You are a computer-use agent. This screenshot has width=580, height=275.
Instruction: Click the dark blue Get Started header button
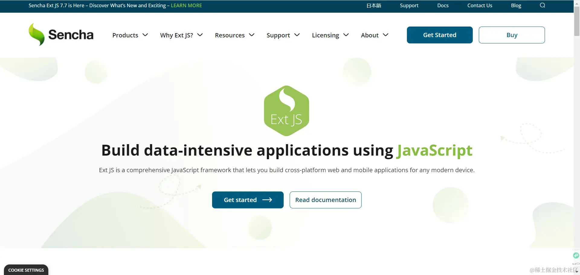click(x=440, y=35)
